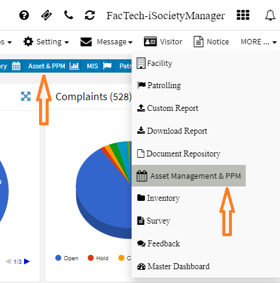The height and width of the screenshot is (283, 280).
Task: Open the MIS tab in blue bar
Action: pyautogui.click(x=93, y=66)
